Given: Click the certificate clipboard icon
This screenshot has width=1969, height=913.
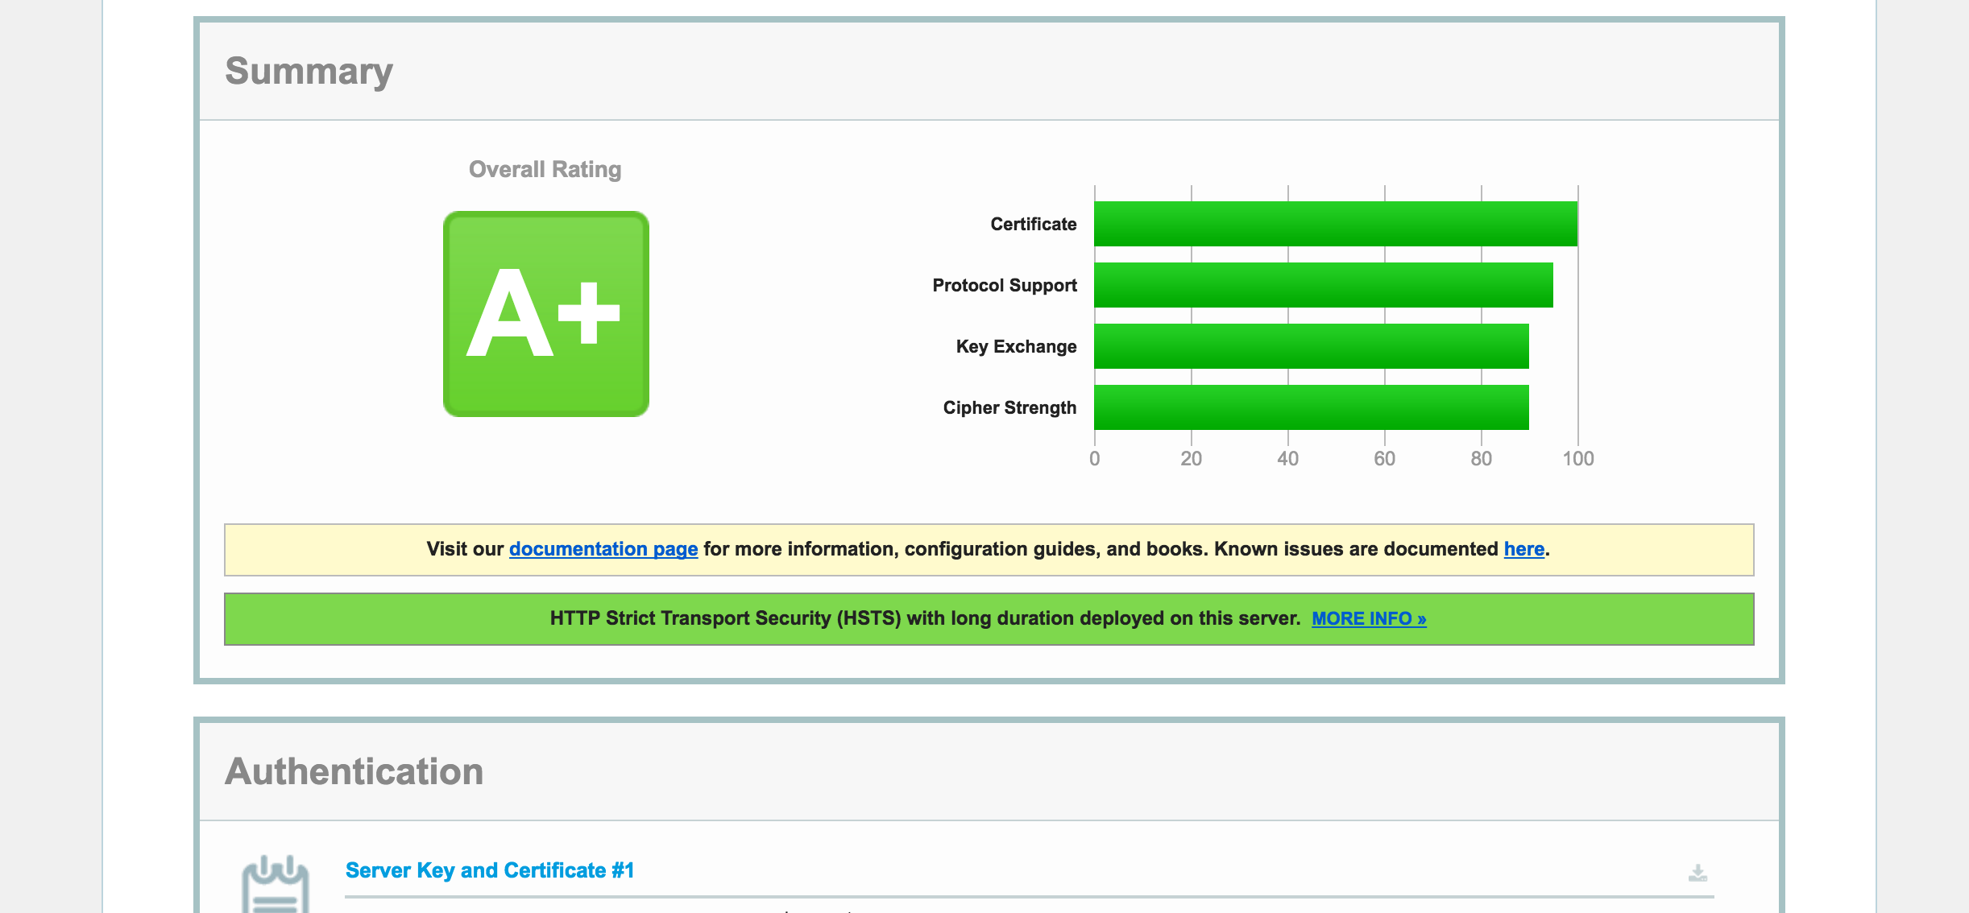Looking at the screenshot, I should tap(275, 886).
